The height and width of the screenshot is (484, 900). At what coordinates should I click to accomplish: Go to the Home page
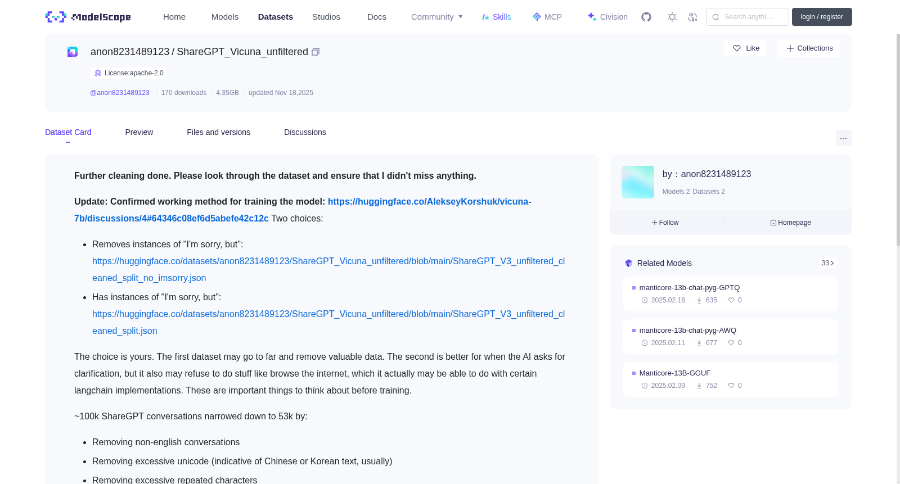click(x=174, y=17)
